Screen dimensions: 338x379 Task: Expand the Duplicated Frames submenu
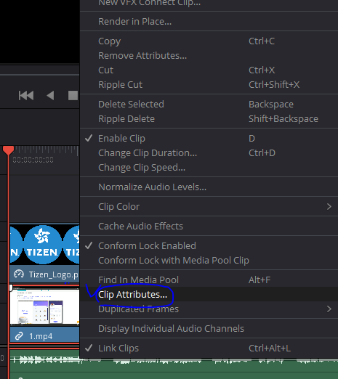[x=209, y=309]
